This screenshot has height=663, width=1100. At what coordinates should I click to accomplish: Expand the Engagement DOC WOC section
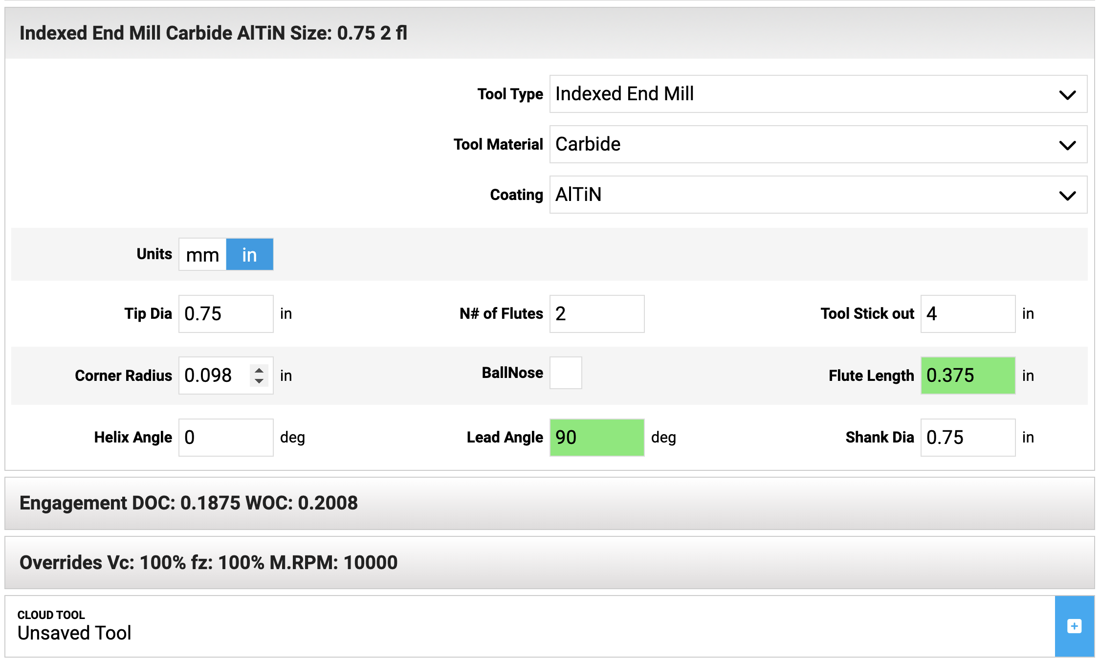click(549, 503)
